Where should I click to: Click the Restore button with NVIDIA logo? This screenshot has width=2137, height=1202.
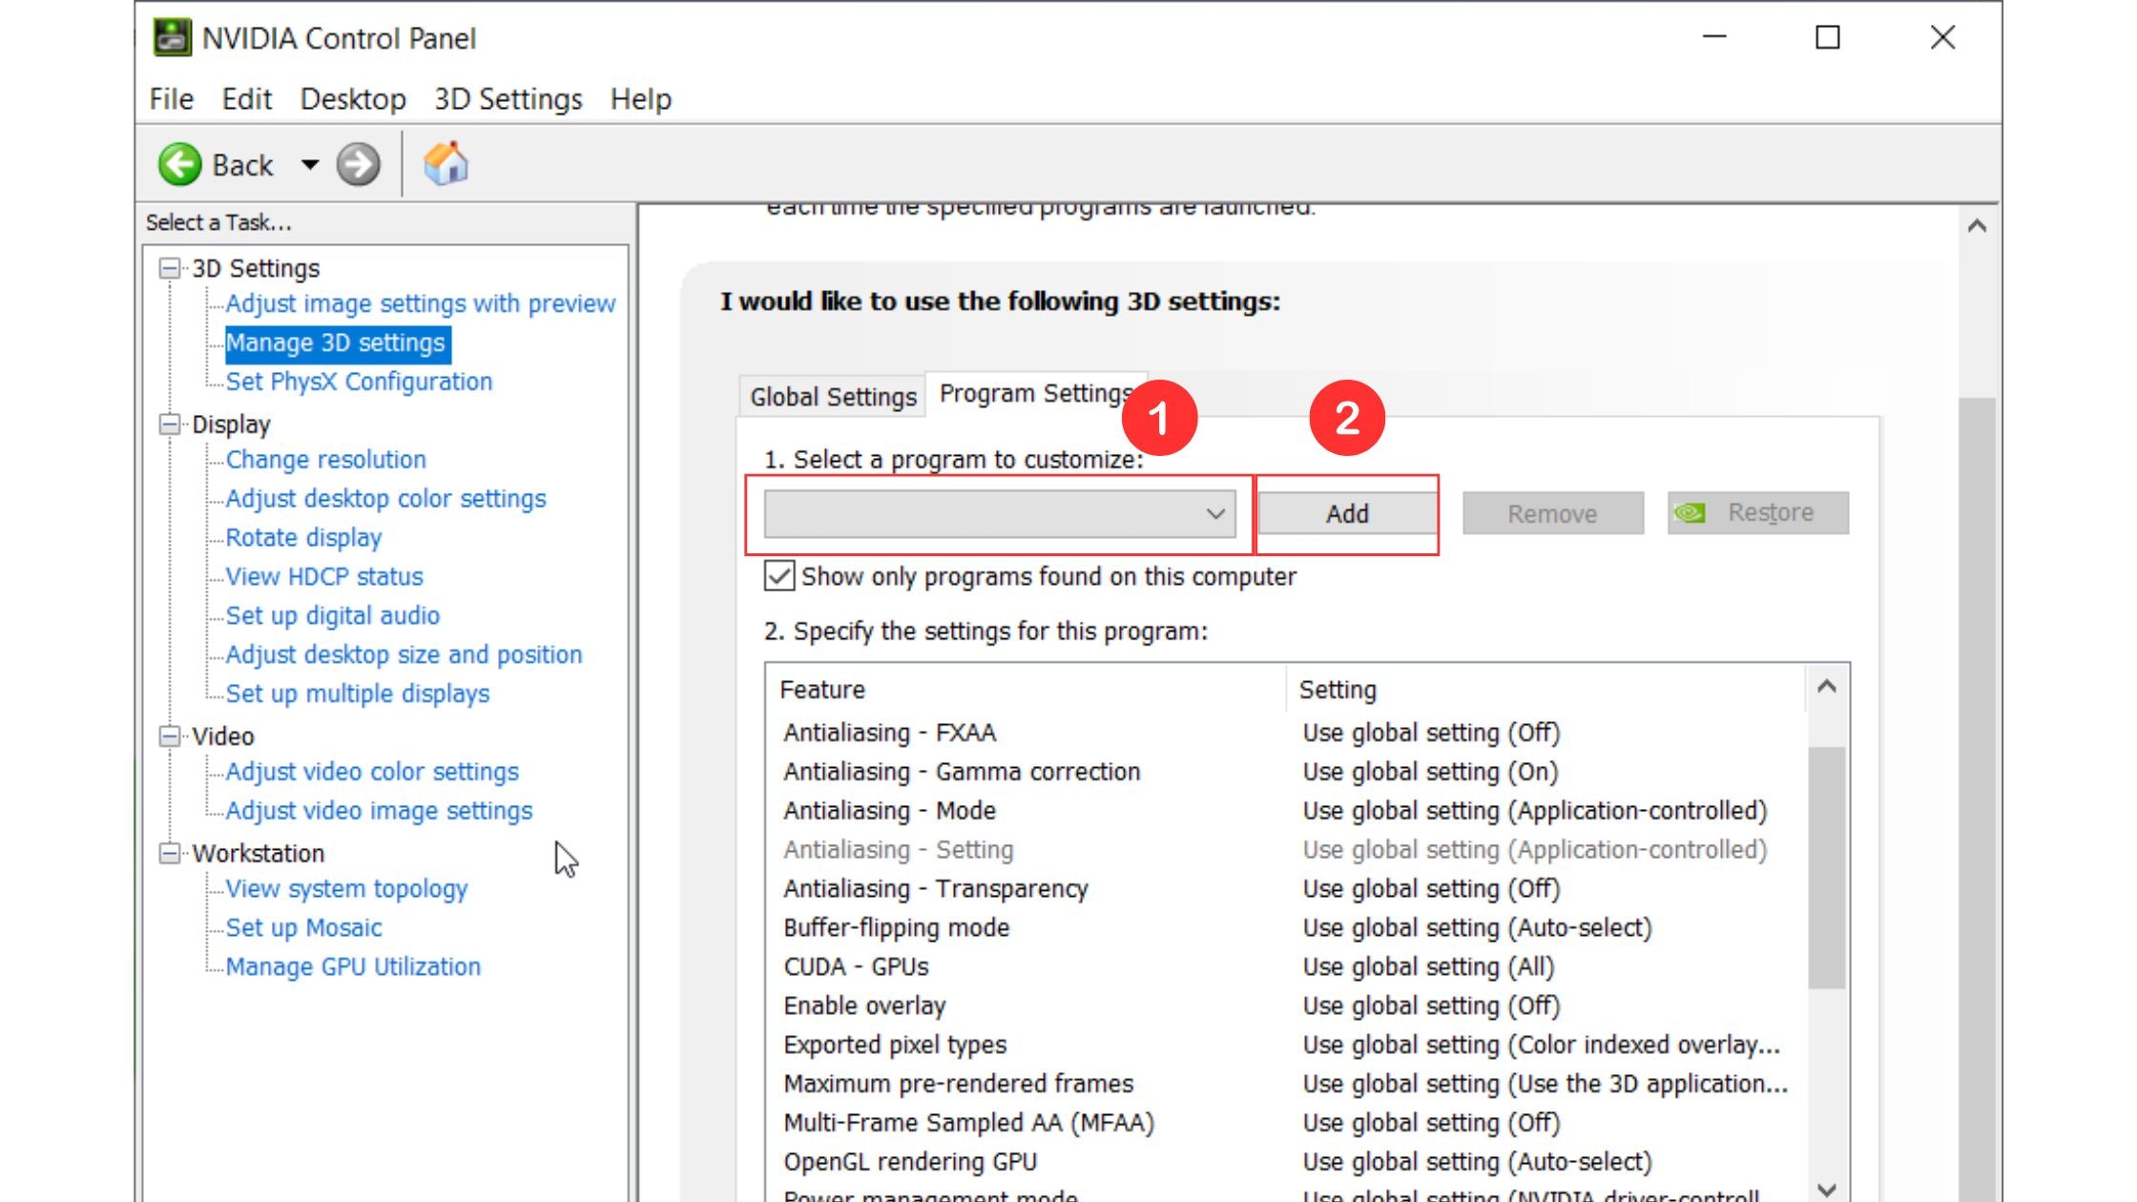pos(1757,513)
